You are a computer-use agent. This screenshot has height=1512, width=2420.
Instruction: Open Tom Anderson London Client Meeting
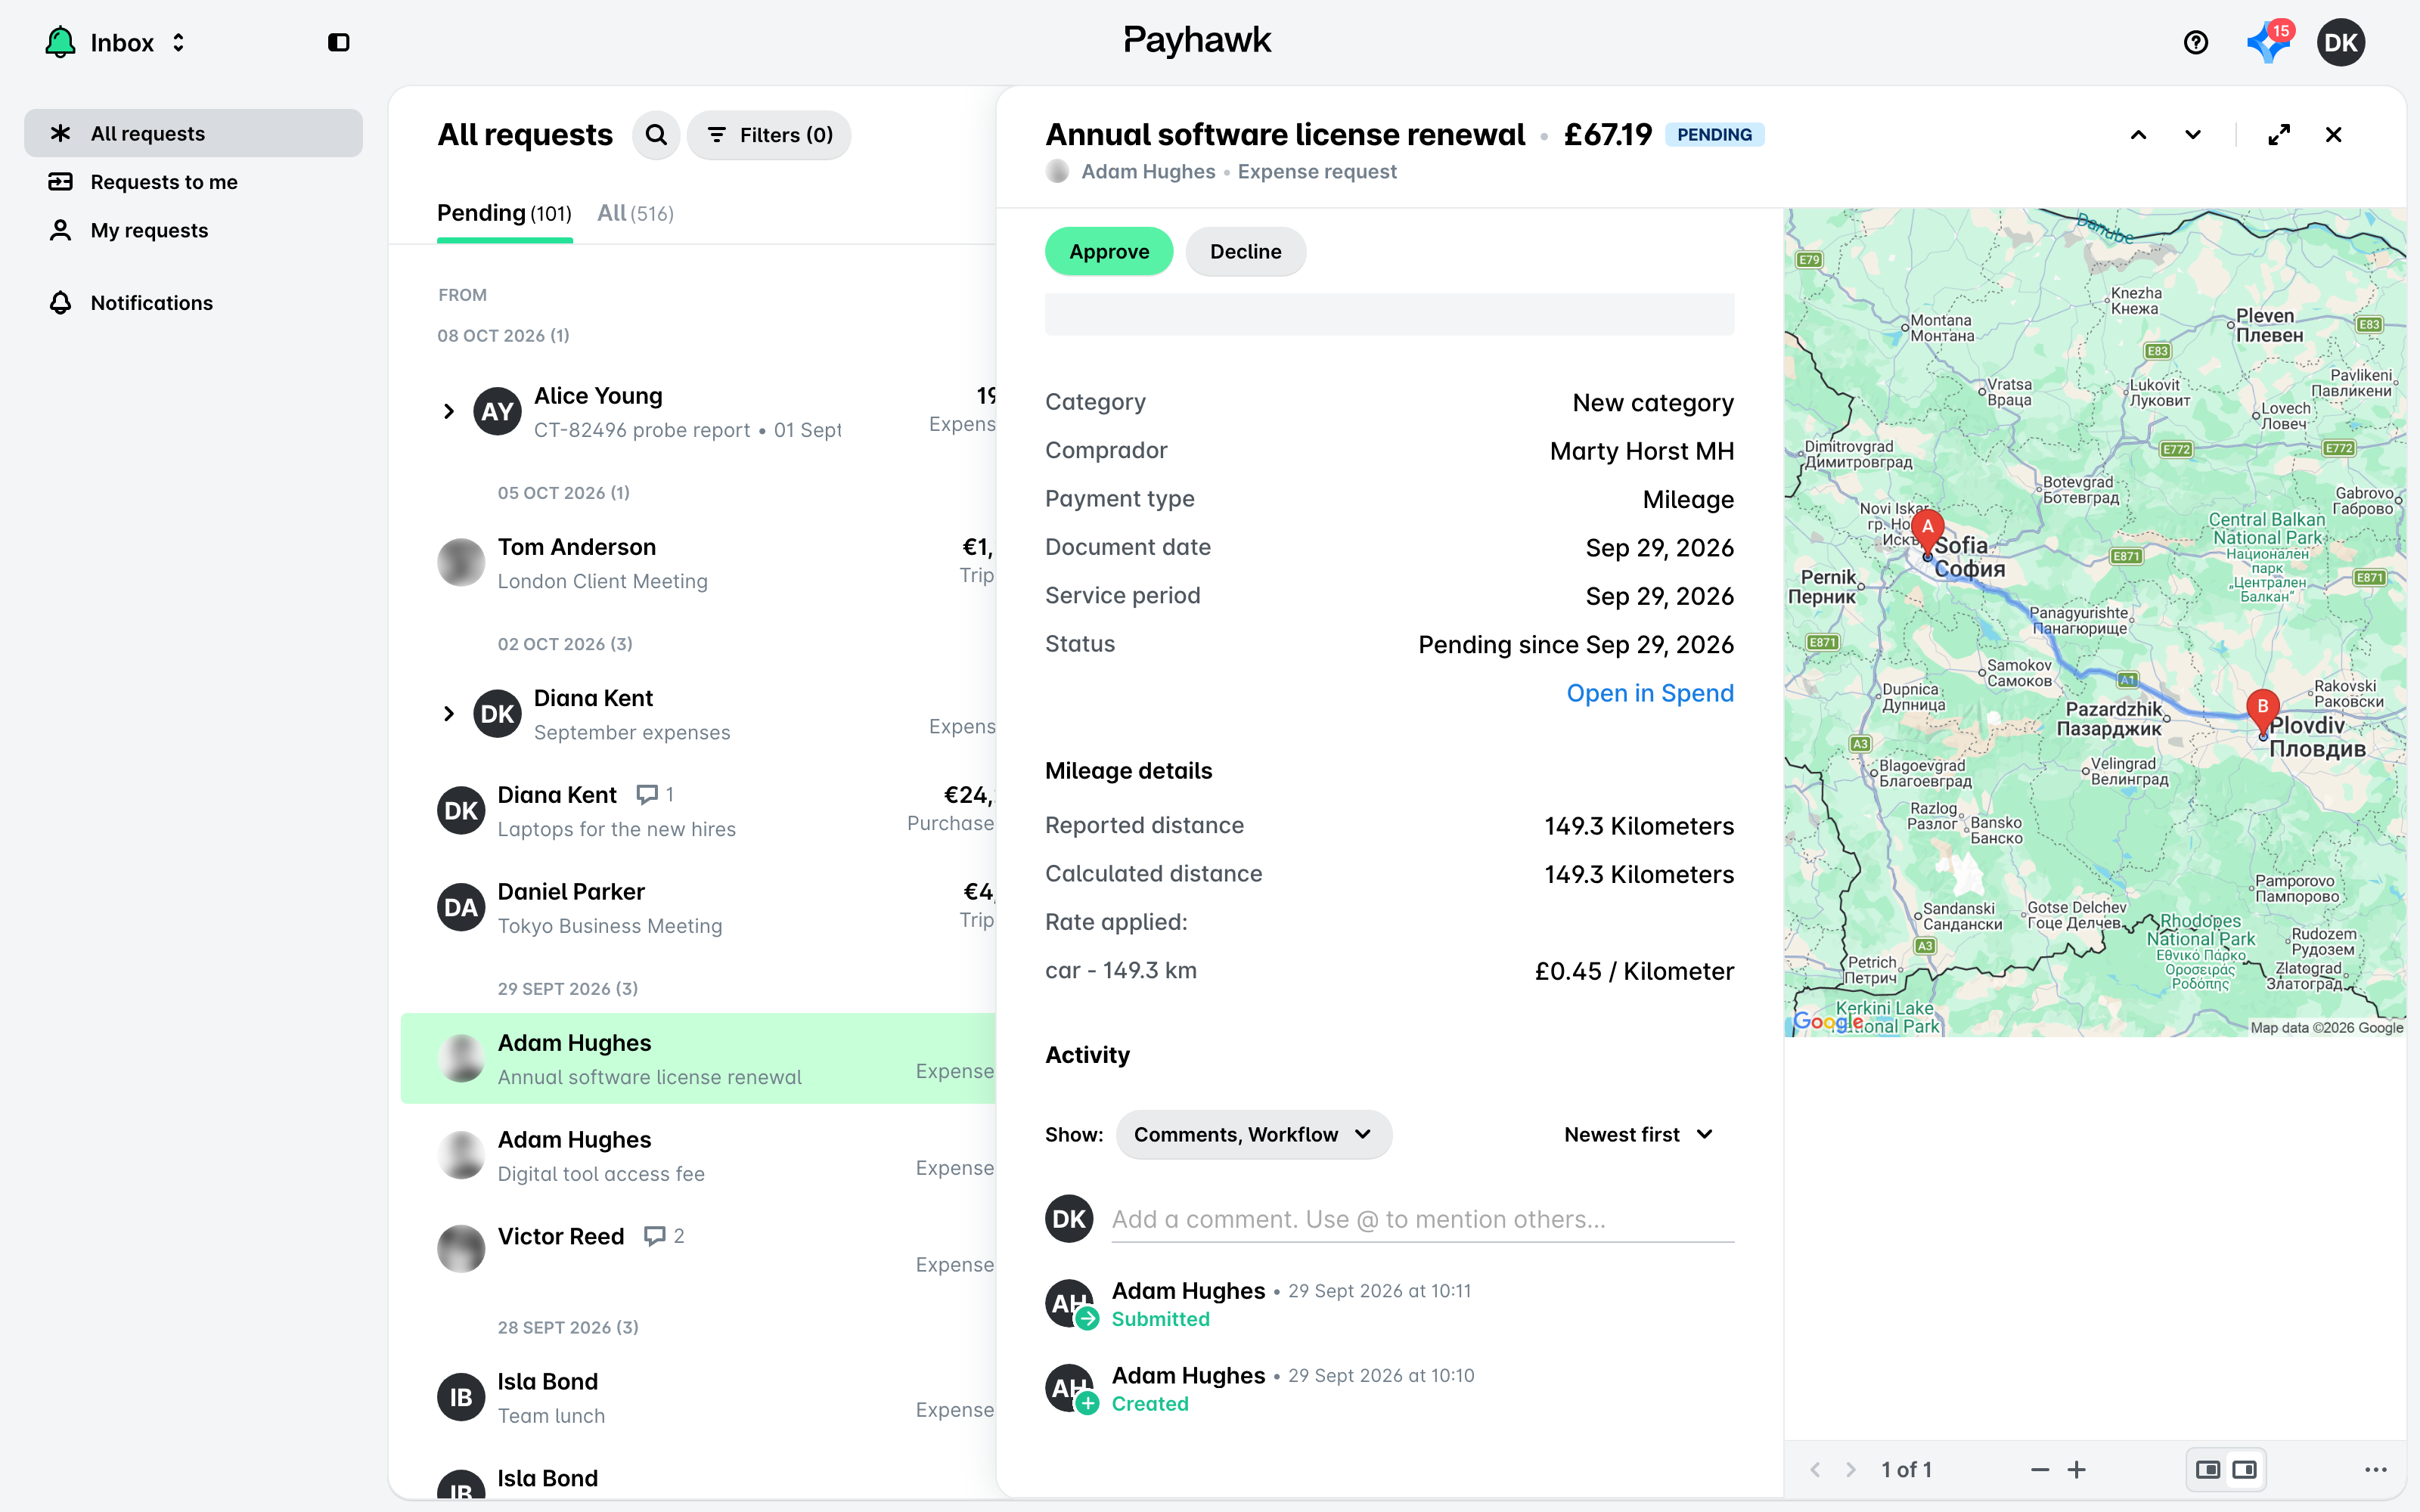pyautogui.click(x=698, y=563)
